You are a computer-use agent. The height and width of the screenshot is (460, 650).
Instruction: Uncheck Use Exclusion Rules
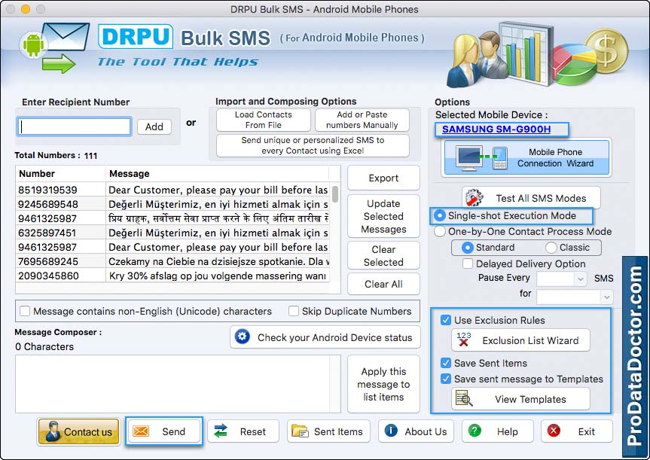pos(446,320)
